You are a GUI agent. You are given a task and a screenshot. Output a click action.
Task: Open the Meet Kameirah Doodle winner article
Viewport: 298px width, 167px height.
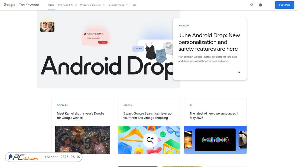click(x=80, y=116)
